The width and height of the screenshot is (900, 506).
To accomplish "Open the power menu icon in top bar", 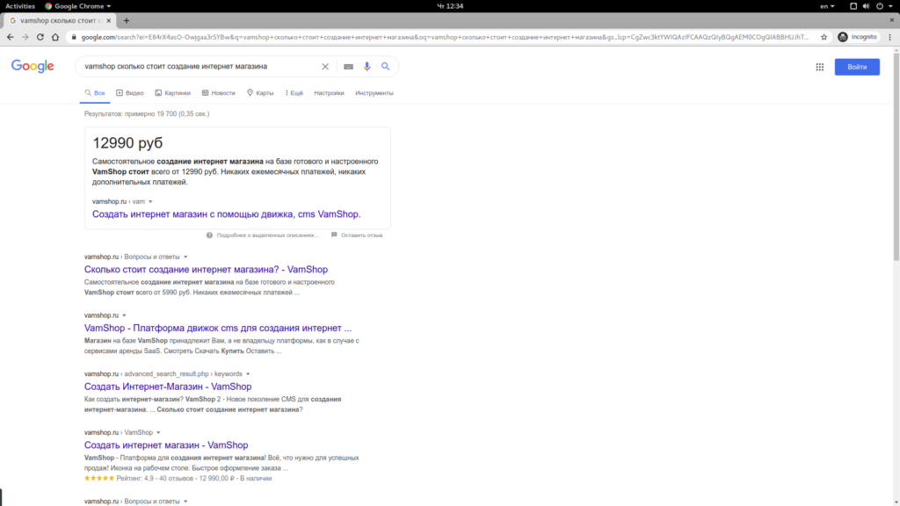I will click(x=880, y=6).
